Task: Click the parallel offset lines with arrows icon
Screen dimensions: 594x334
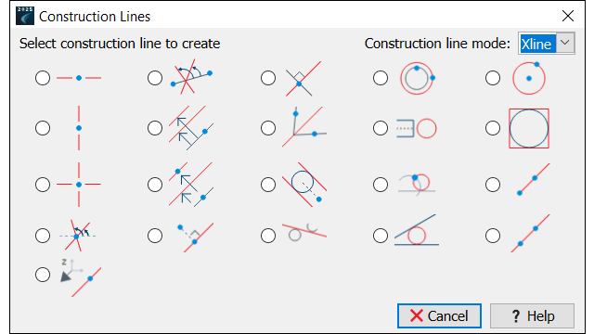Action: coord(191,128)
